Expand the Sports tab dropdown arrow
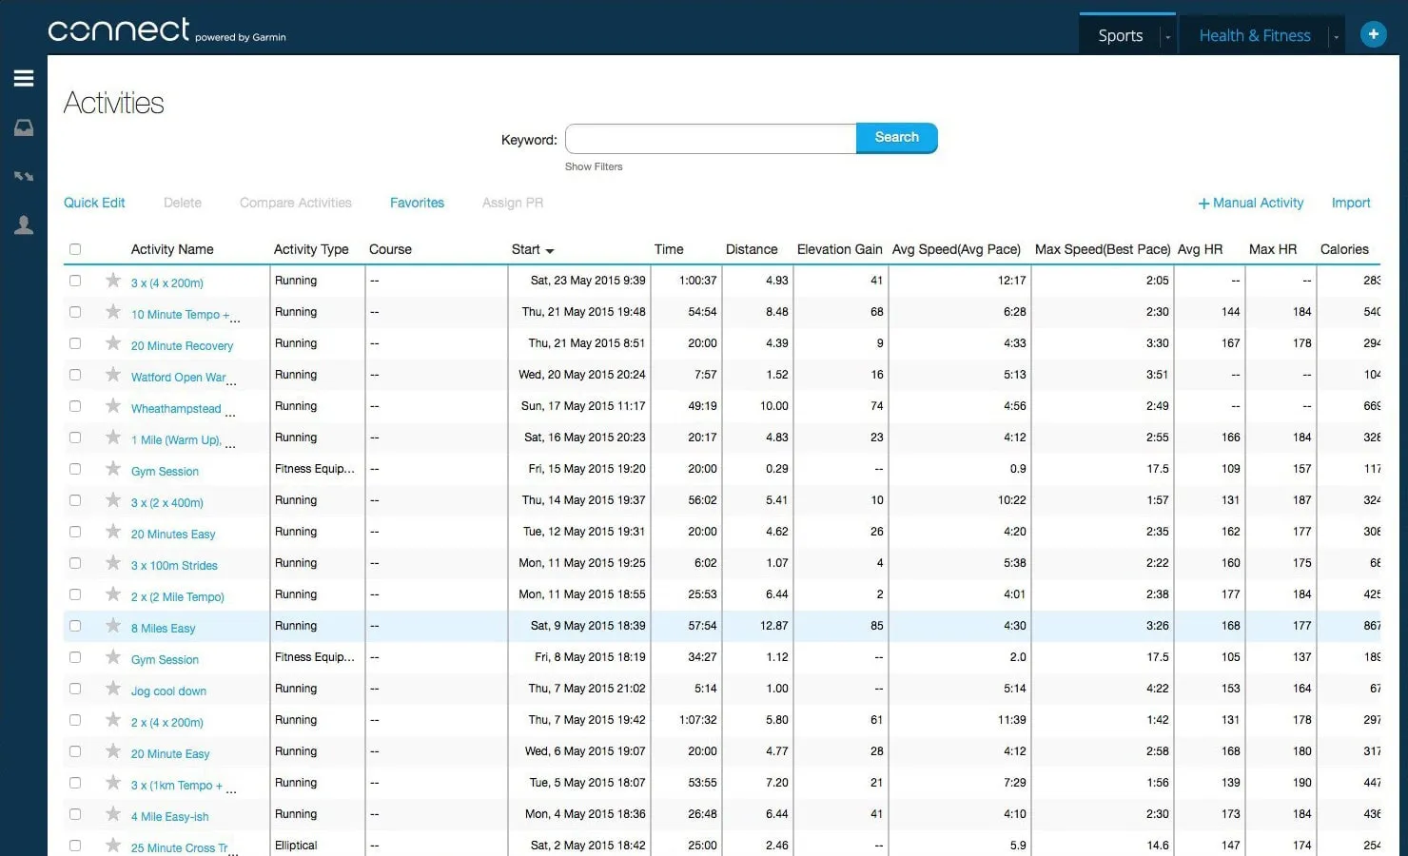 [x=1167, y=36]
